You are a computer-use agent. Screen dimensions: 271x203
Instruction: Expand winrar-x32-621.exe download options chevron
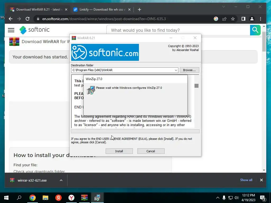61,180
